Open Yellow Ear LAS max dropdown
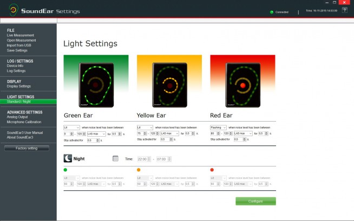This screenshot has width=354, height=221. (x=170, y=133)
